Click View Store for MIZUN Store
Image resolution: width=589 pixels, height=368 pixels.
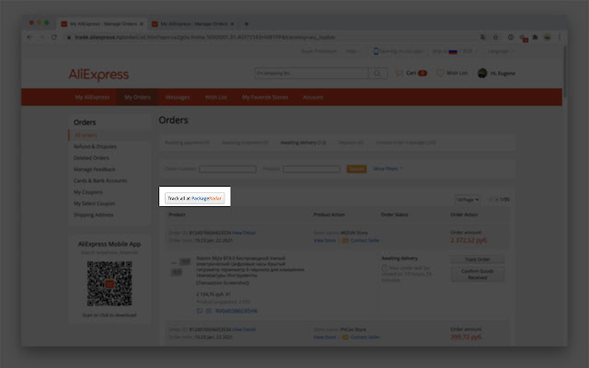325,240
